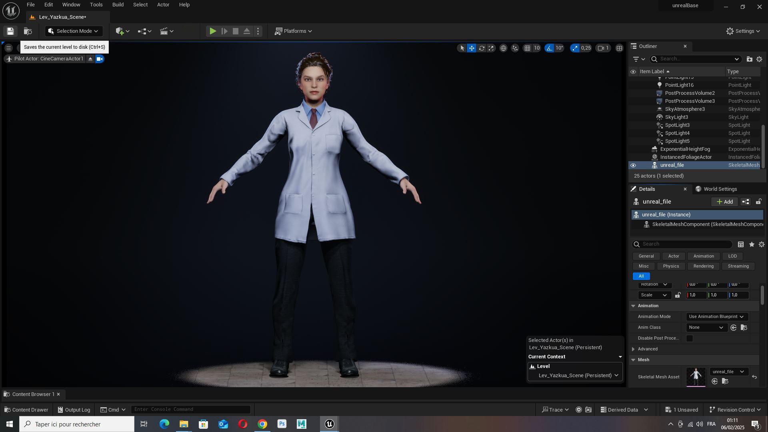
Task: Expand the Advanced section in Animation
Action: (633, 349)
